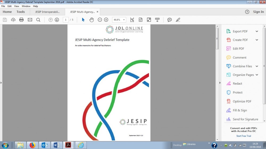
Task: Open the Help menu
Action: 35,6
